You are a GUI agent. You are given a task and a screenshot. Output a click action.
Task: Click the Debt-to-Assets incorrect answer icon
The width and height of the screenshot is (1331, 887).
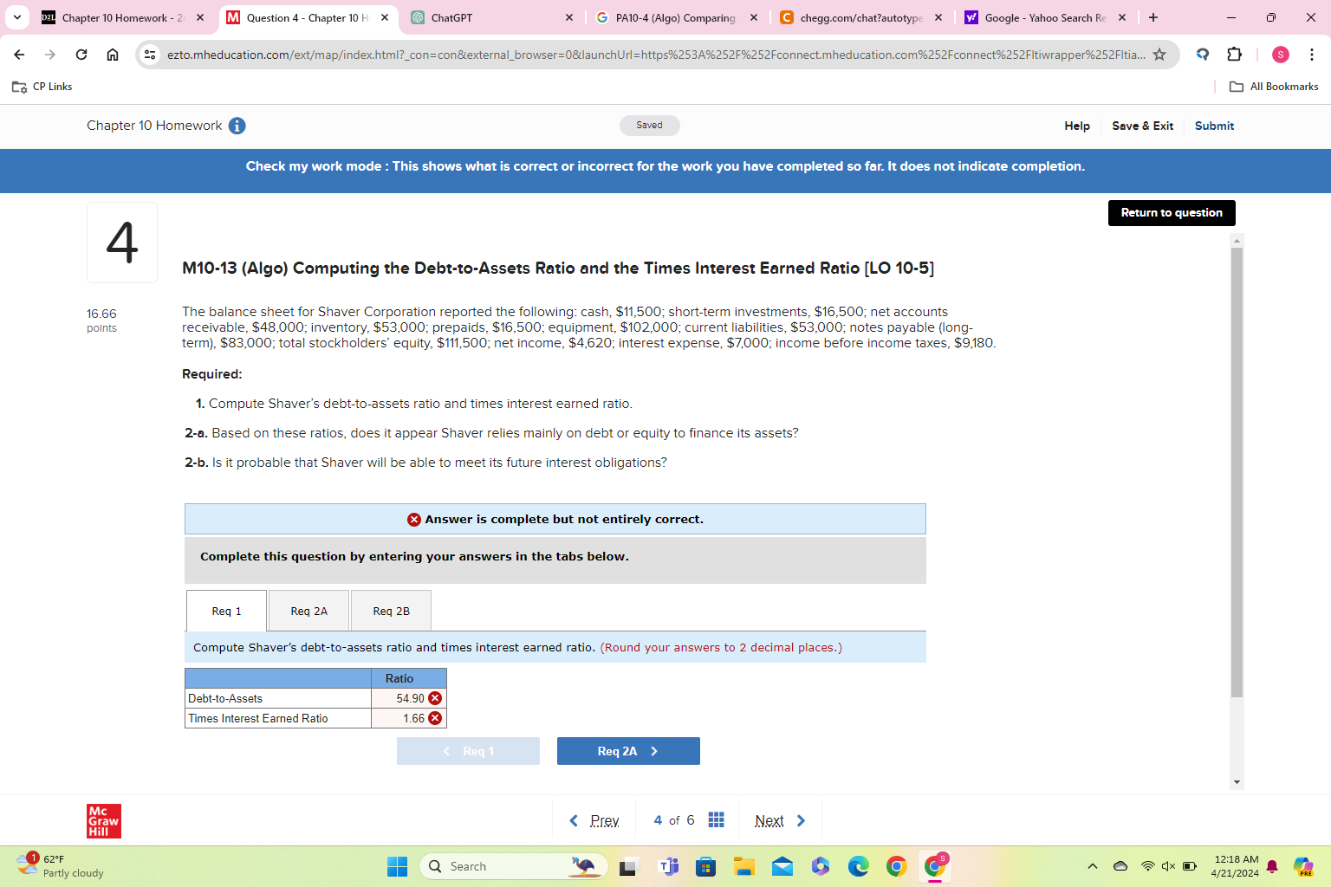click(x=435, y=697)
